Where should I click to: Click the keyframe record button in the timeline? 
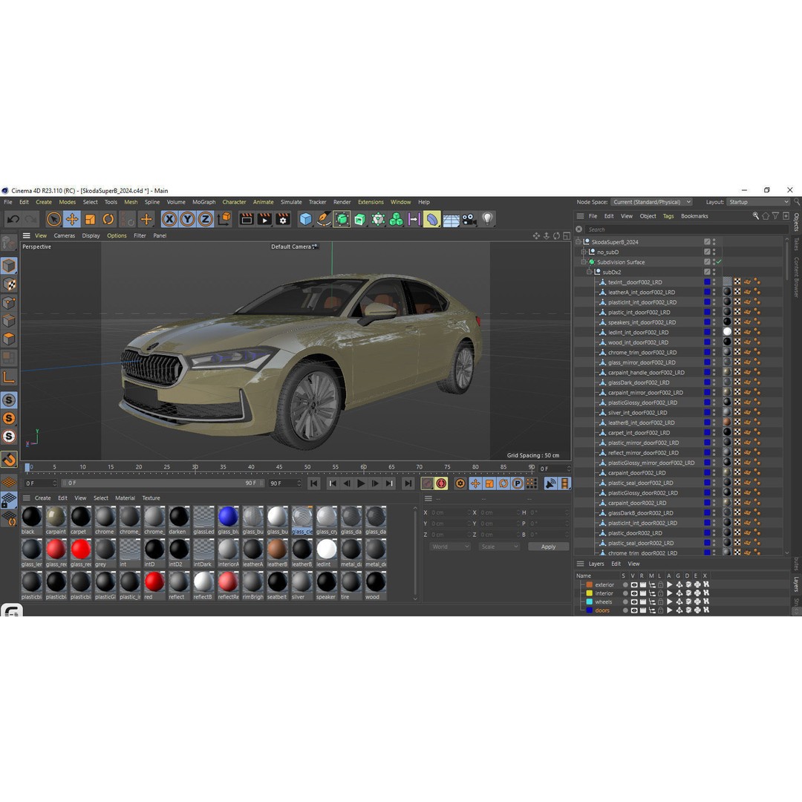pyautogui.click(x=442, y=483)
